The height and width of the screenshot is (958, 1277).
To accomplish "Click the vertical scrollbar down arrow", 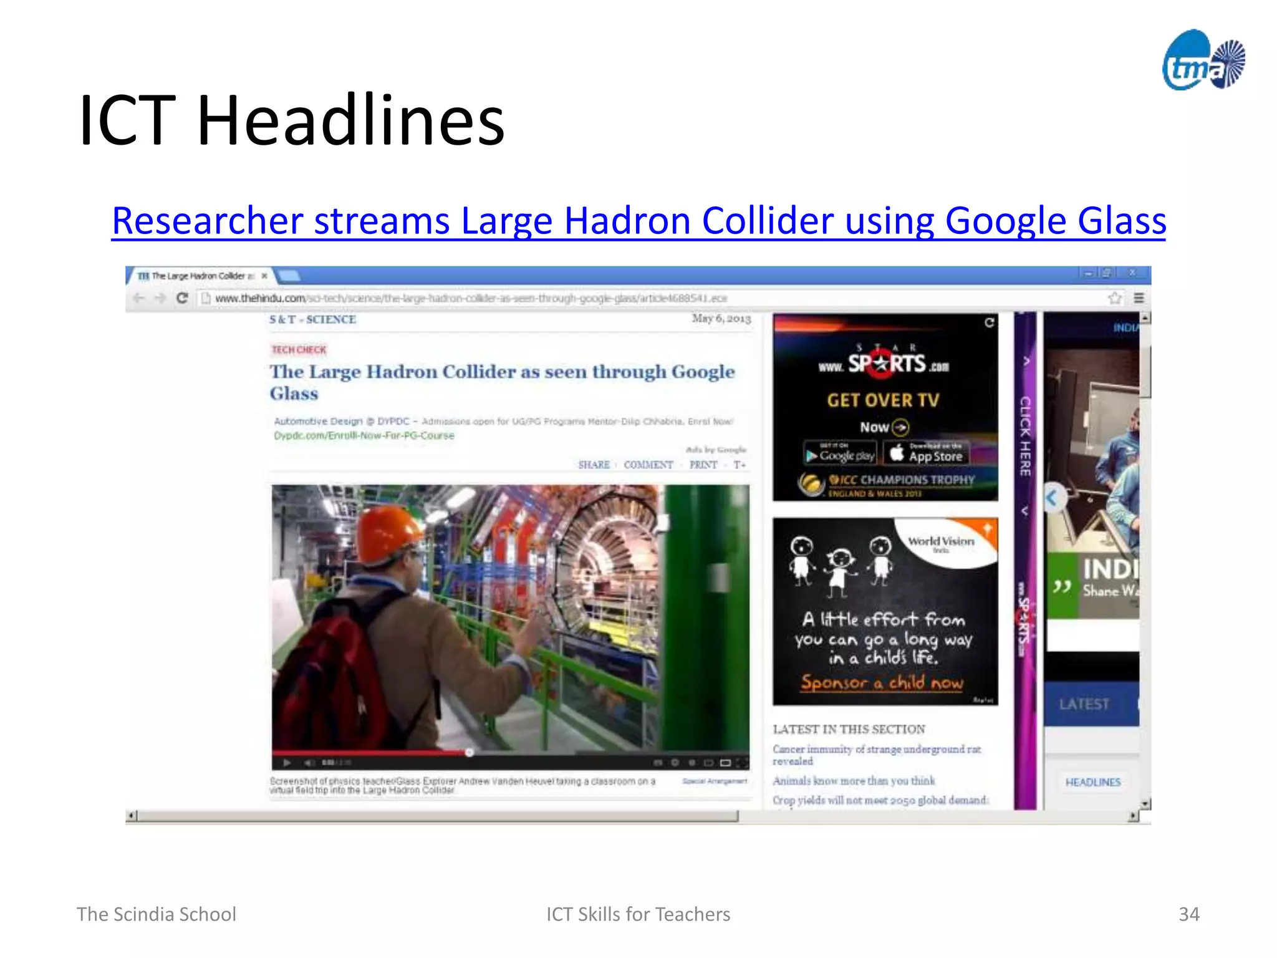I will point(1145,803).
